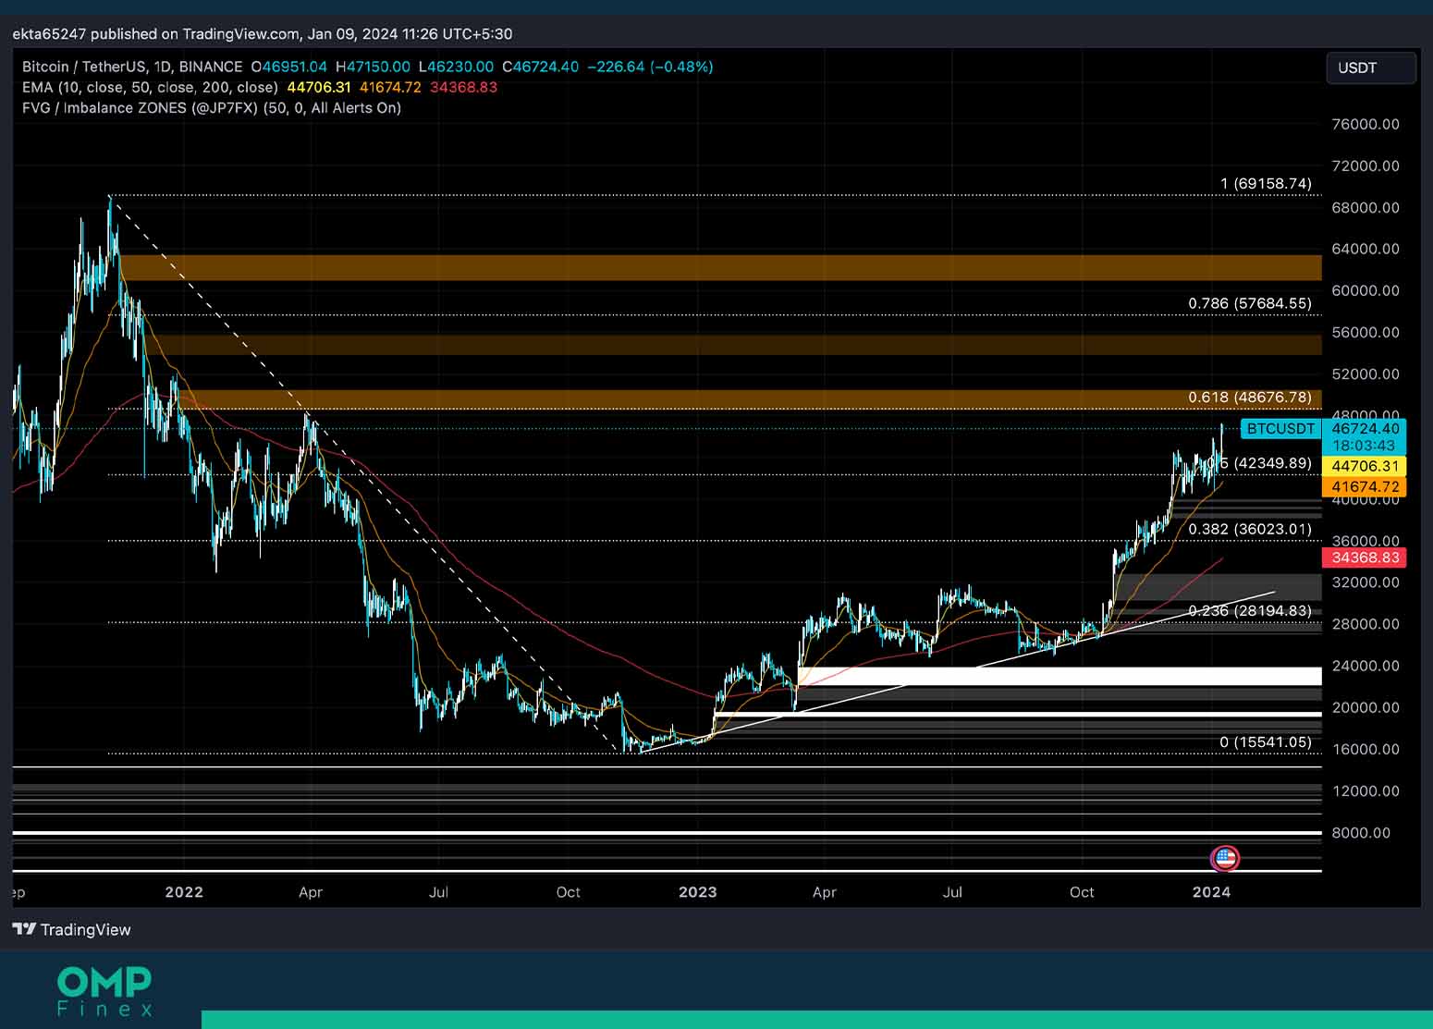
Task: Click Fibonacci level 0.618 (48676.78) label
Action: click(1250, 397)
